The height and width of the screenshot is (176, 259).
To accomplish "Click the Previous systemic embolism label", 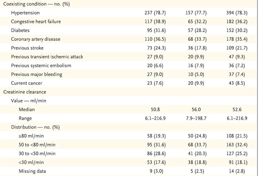I will point(41,66).
